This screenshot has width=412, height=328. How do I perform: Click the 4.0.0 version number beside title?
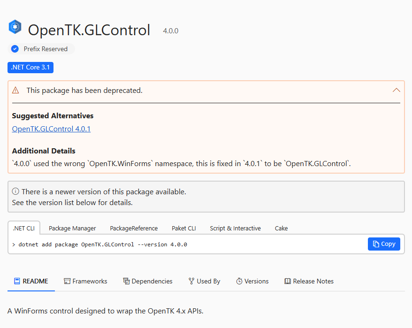[170, 31]
